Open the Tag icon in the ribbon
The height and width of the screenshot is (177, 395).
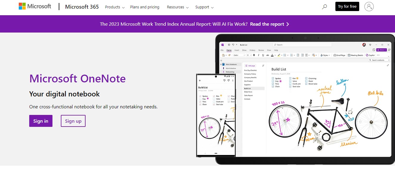pyautogui.click(x=314, y=55)
